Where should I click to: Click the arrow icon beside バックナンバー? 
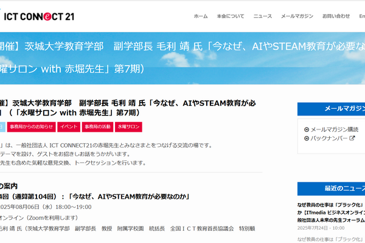pyautogui.click(x=307, y=139)
